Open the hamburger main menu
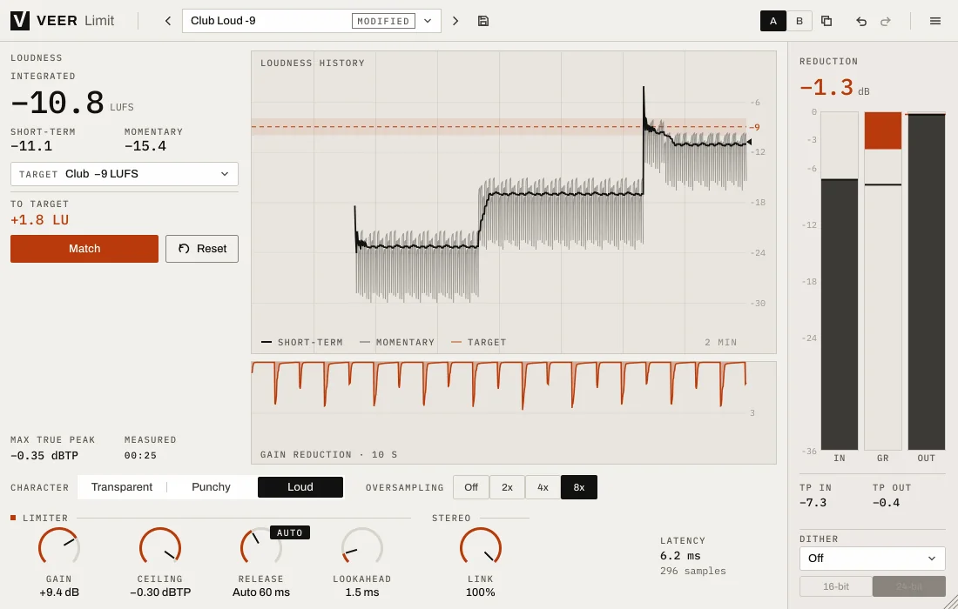This screenshot has height=609, width=958. point(935,21)
